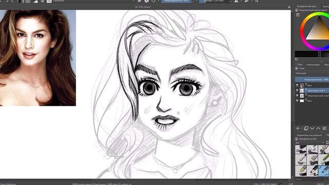Image resolution: width=329 pixels, height=185 pixels.
Task: Add a new layer with plus button
Action: tap(298, 128)
